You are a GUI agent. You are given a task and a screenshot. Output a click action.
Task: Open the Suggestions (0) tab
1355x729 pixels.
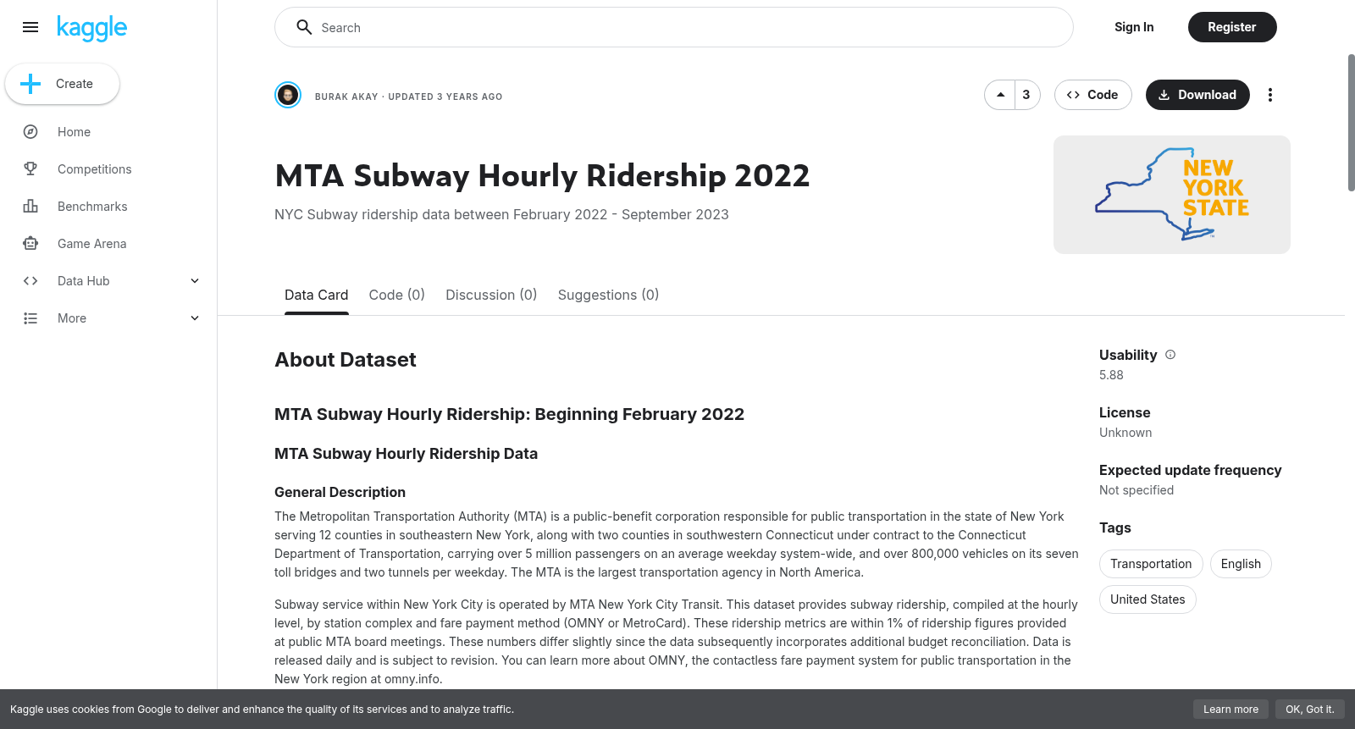(x=608, y=295)
